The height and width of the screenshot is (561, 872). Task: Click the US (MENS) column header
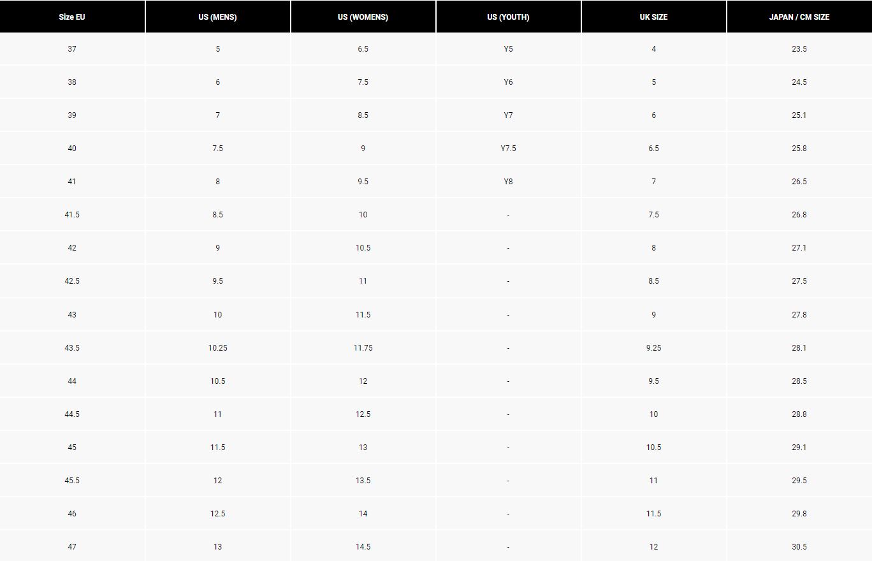[217, 17]
